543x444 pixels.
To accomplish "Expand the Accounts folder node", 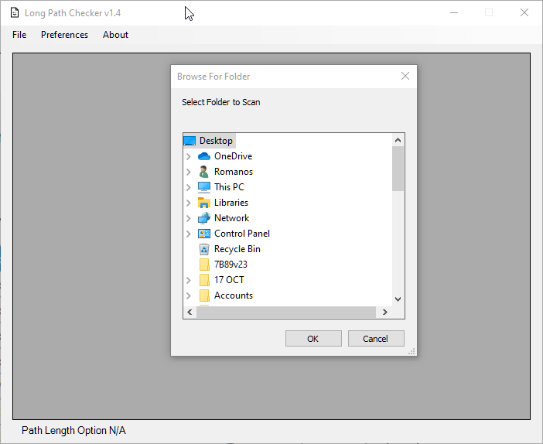I will click(189, 295).
